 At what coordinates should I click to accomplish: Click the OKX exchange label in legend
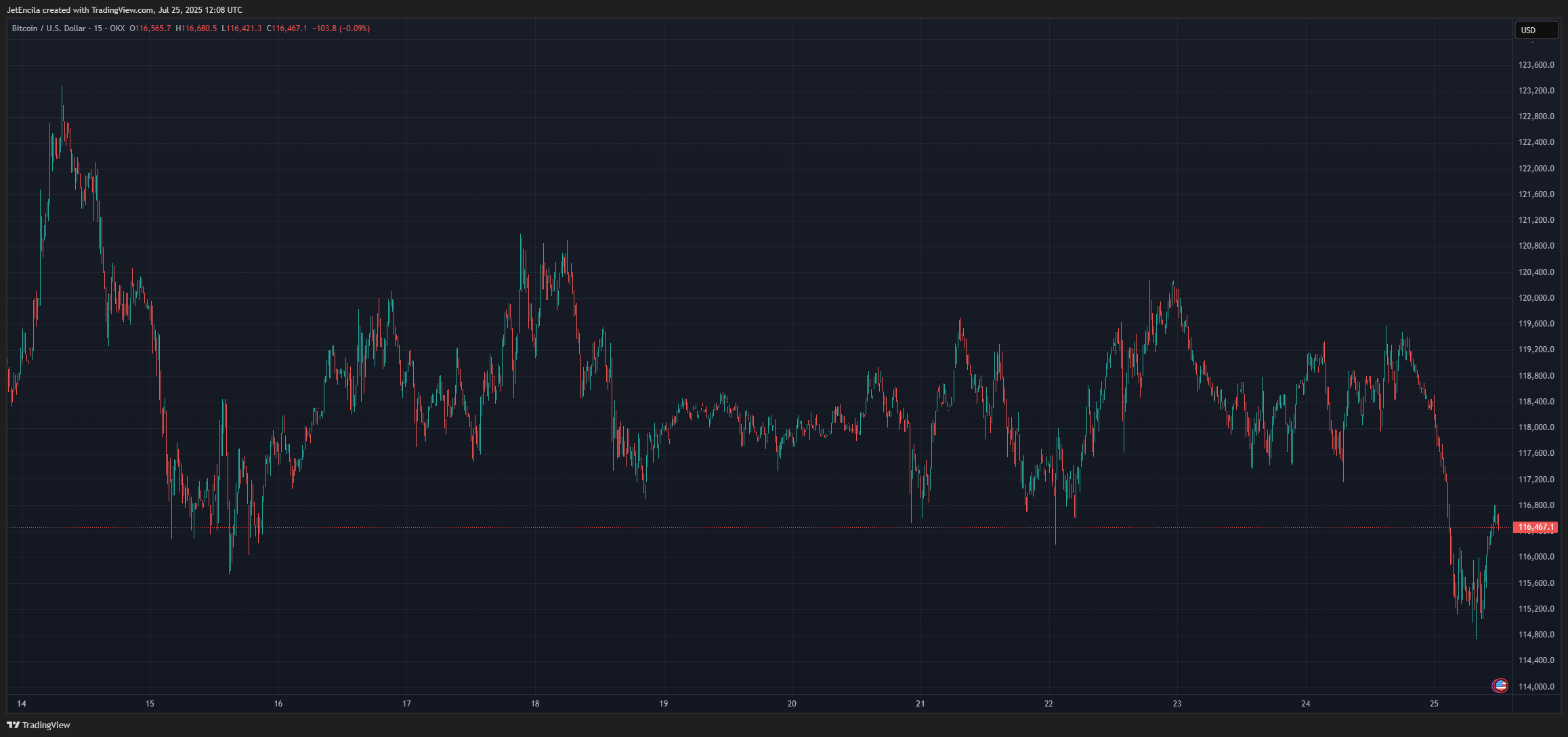click(117, 28)
